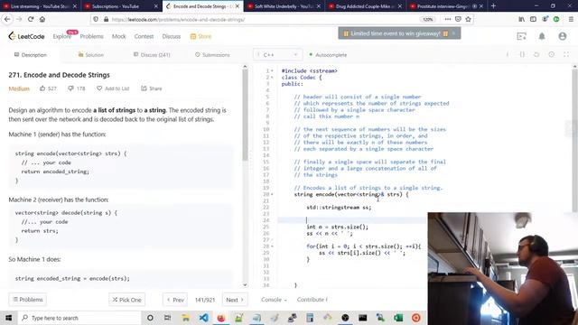Open the Firefox library icon
578x325 pixels.
[522, 19]
